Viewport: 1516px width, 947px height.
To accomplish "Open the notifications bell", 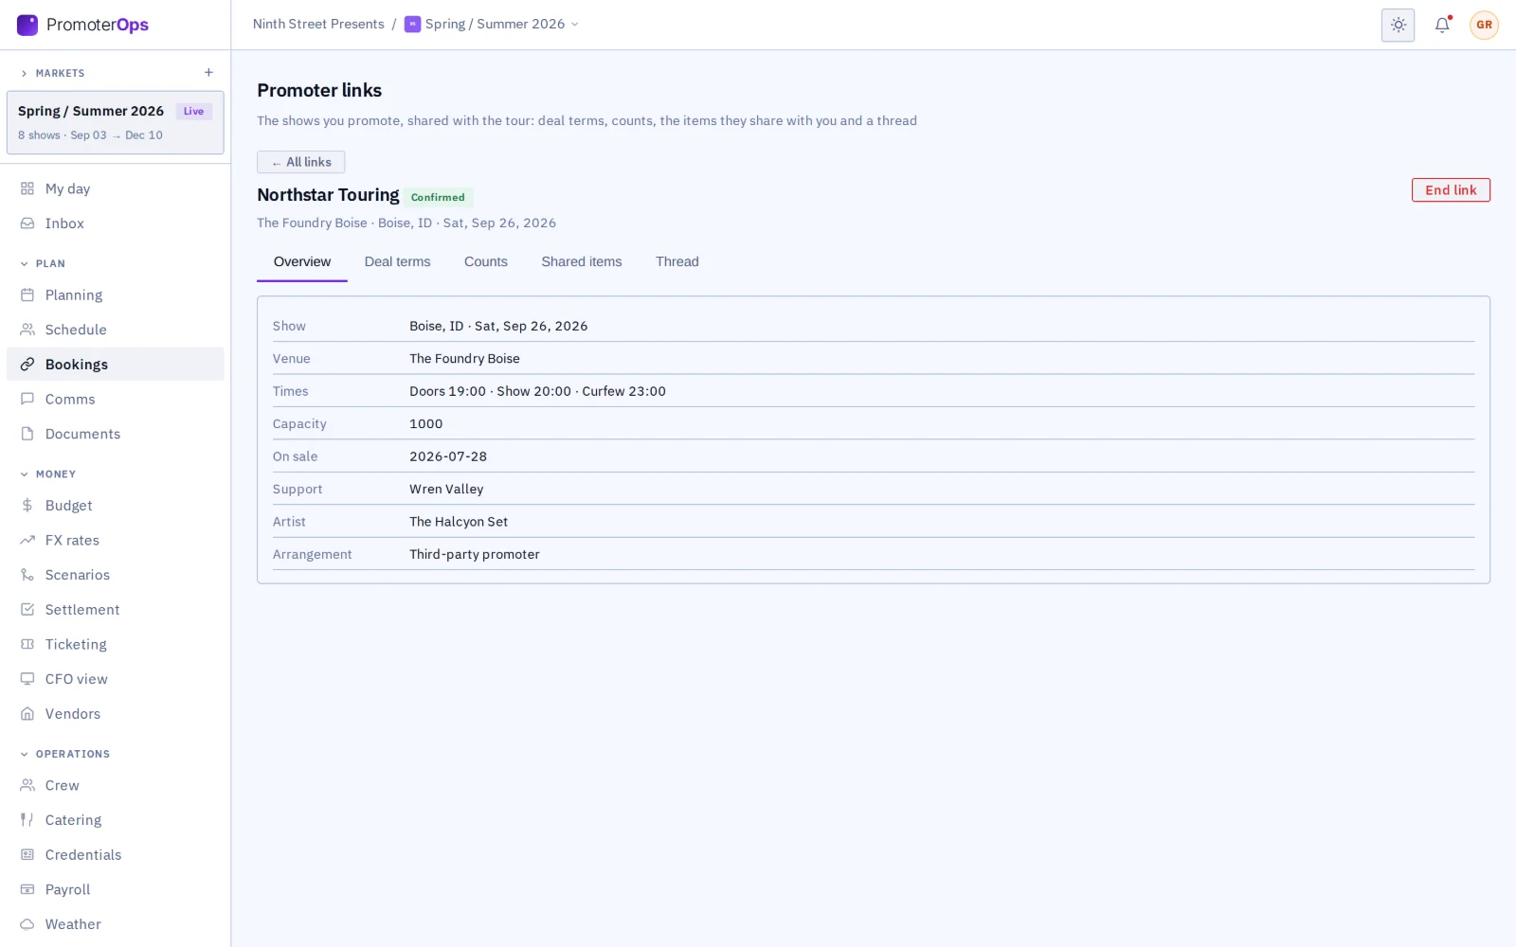I will pyautogui.click(x=1442, y=25).
